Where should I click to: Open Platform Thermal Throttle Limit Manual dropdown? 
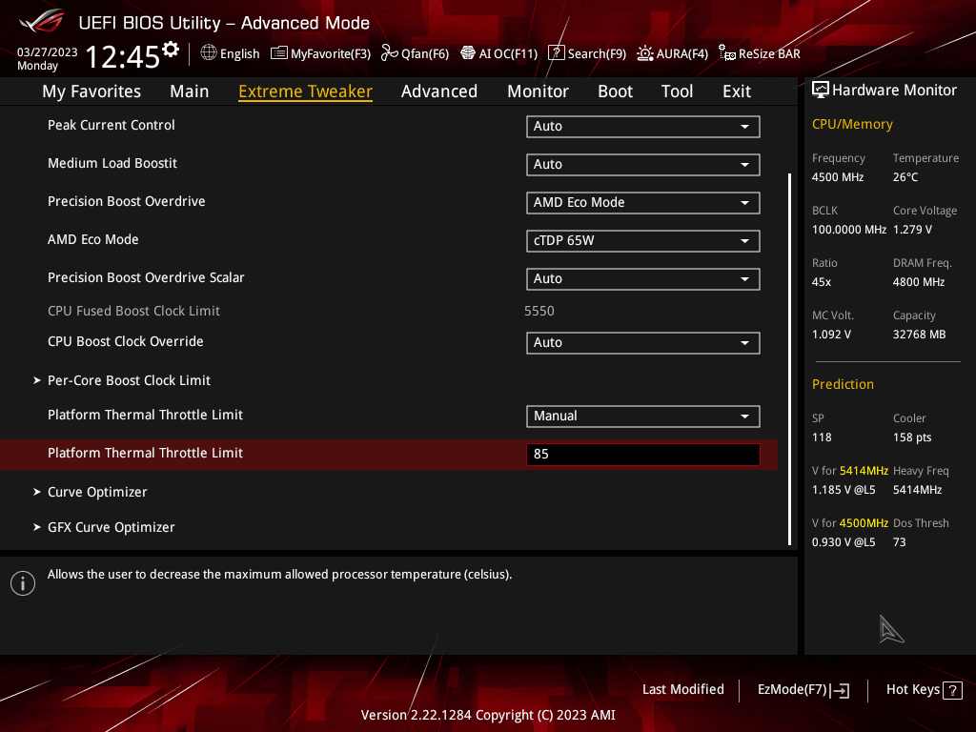click(643, 417)
